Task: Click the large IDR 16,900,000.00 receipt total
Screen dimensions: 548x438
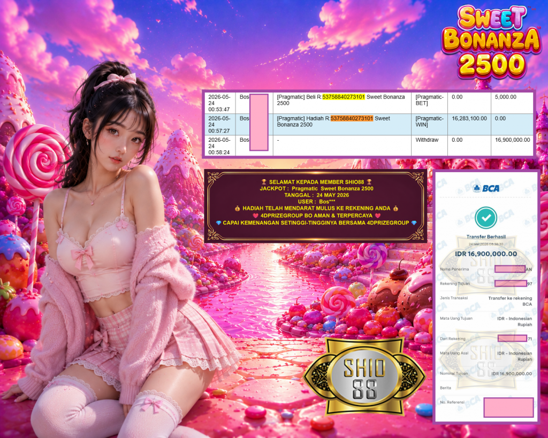Action: tap(486, 254)
